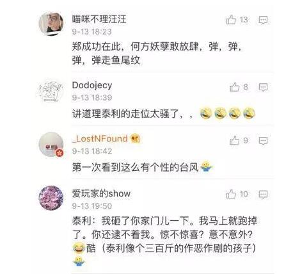
Task: Tap thumbs-up on _LostNFound's comment
Action: pyautogui.click(x=235, y=140)
